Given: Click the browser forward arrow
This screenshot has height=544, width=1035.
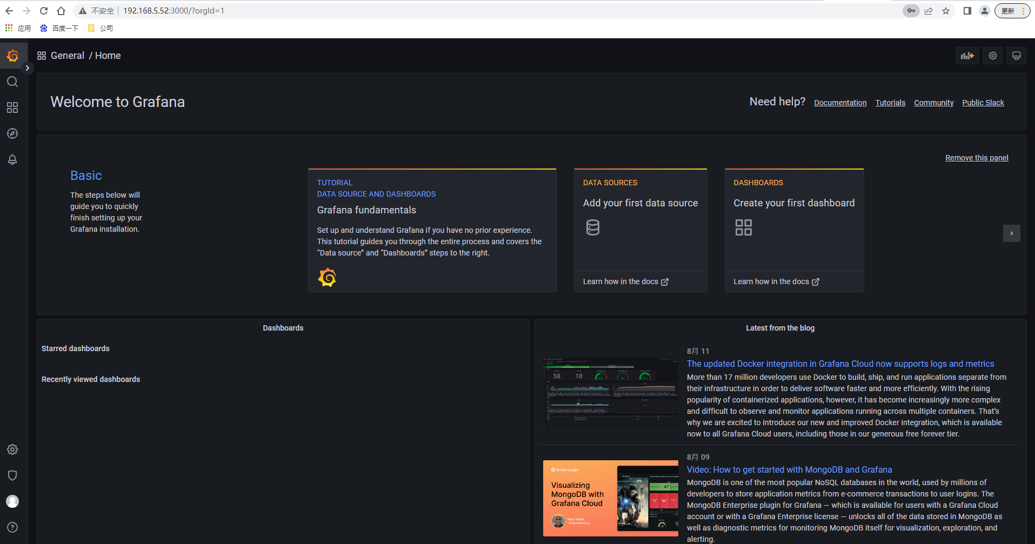Looking at the screenshot, I should click(26, 11).
